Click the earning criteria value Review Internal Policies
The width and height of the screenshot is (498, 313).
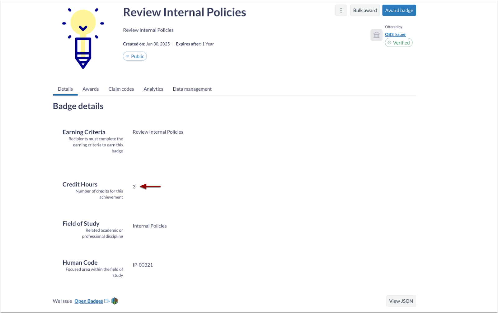(158, 132)
